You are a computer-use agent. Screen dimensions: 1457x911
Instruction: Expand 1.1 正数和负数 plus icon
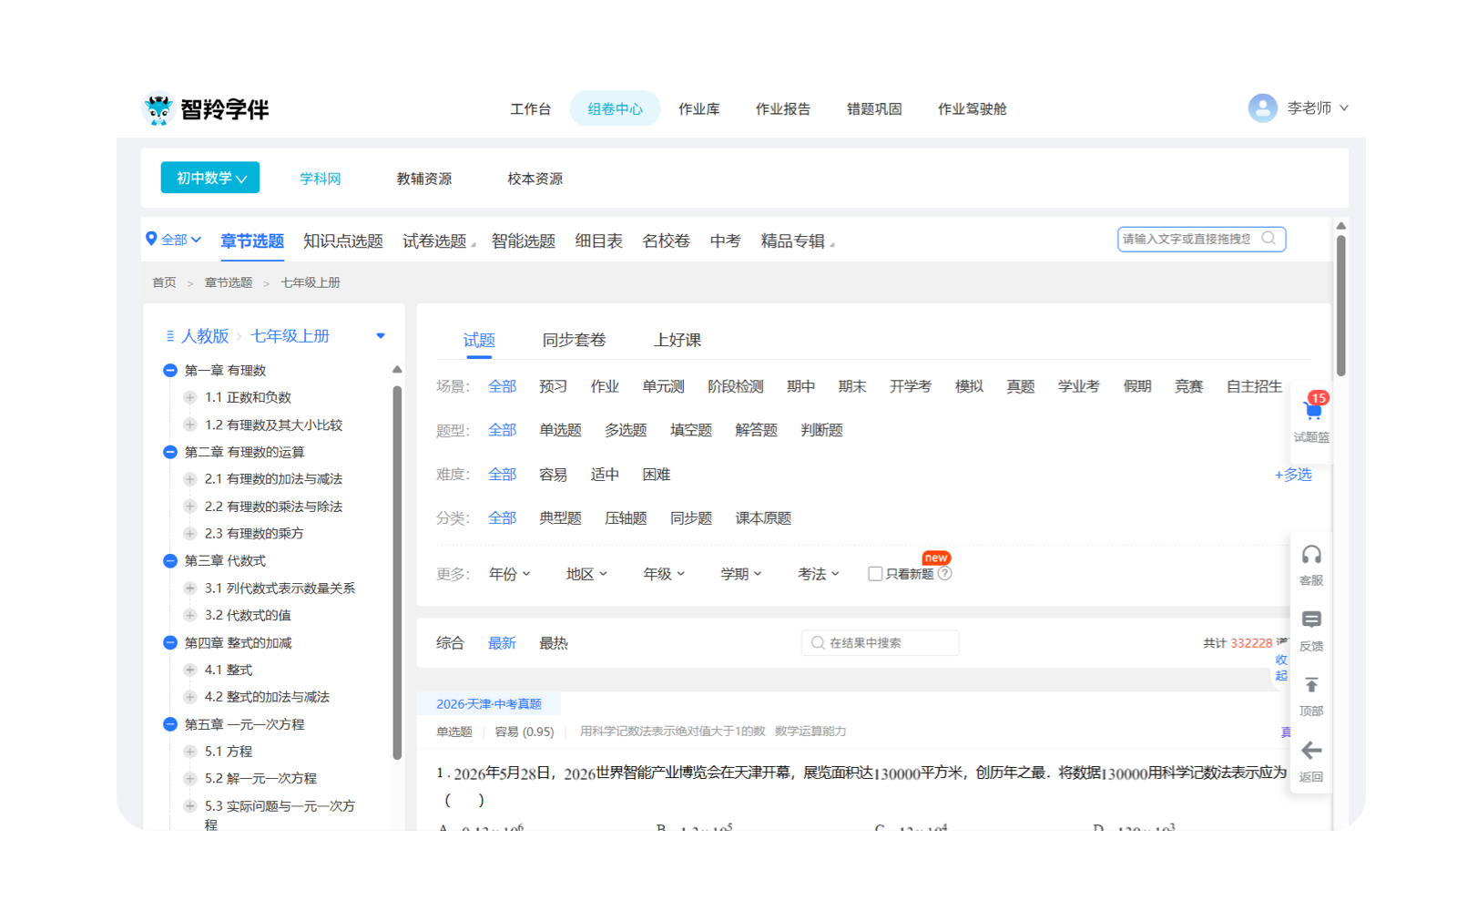pyautogui.click(x=189, y=397)
